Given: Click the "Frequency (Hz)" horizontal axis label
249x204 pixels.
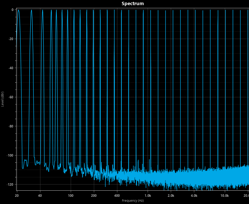Looking at the screenshot, I should coord(133,200).
